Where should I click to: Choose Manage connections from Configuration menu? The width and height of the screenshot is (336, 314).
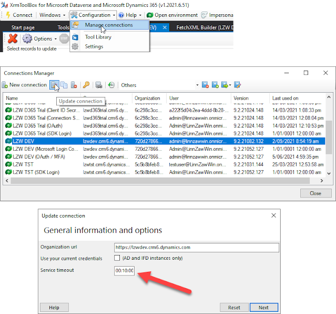point(109,25)
